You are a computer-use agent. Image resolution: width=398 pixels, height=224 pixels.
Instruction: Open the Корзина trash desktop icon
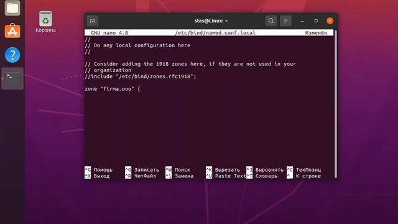tap(45, 22)
